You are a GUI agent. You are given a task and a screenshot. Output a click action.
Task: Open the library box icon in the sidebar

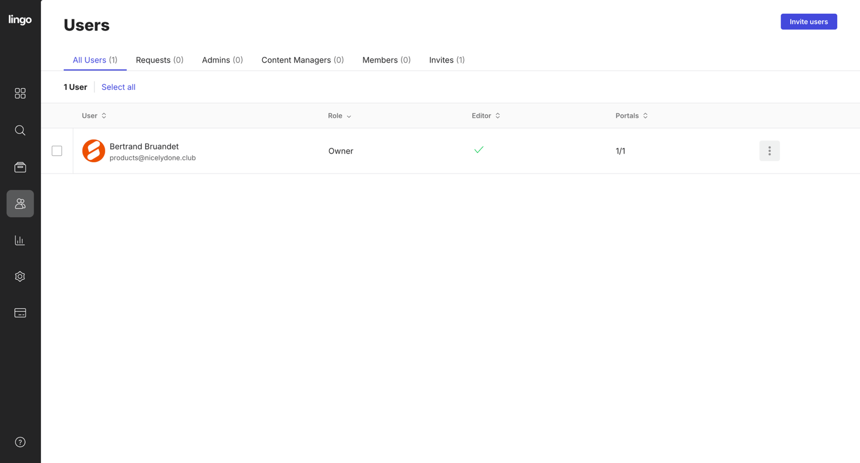(x=20, y=167)
